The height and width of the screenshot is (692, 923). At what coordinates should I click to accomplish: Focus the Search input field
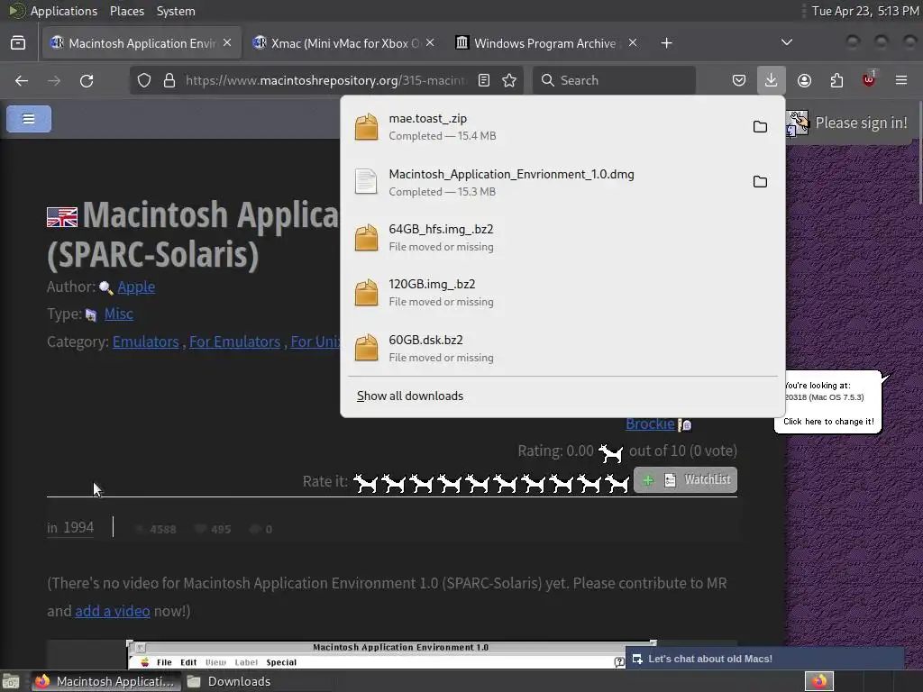click(614, 80)
